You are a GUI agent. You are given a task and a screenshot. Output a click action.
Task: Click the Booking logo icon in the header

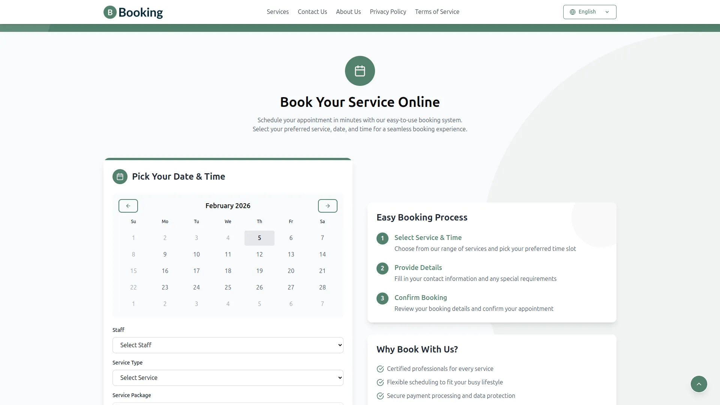click(110, 12)
